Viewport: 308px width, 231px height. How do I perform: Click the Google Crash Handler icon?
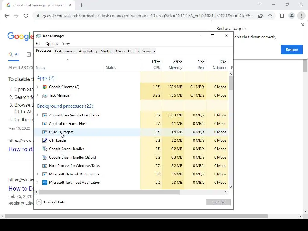[45, 149]
